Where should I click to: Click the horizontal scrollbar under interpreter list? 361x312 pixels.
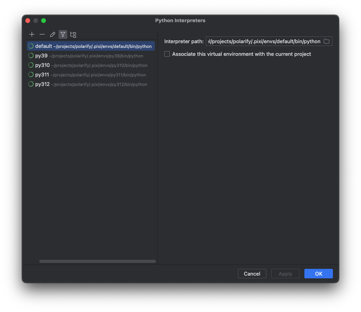point(97,261)
